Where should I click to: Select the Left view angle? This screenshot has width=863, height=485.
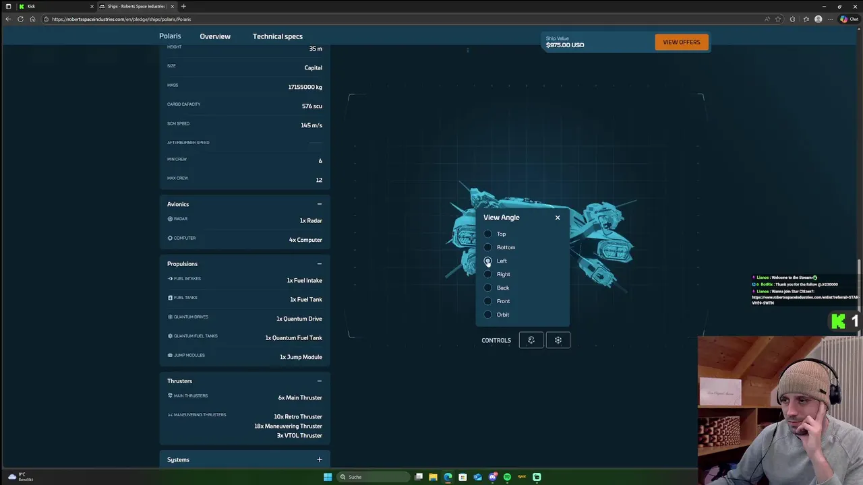(x=488, y=261)
